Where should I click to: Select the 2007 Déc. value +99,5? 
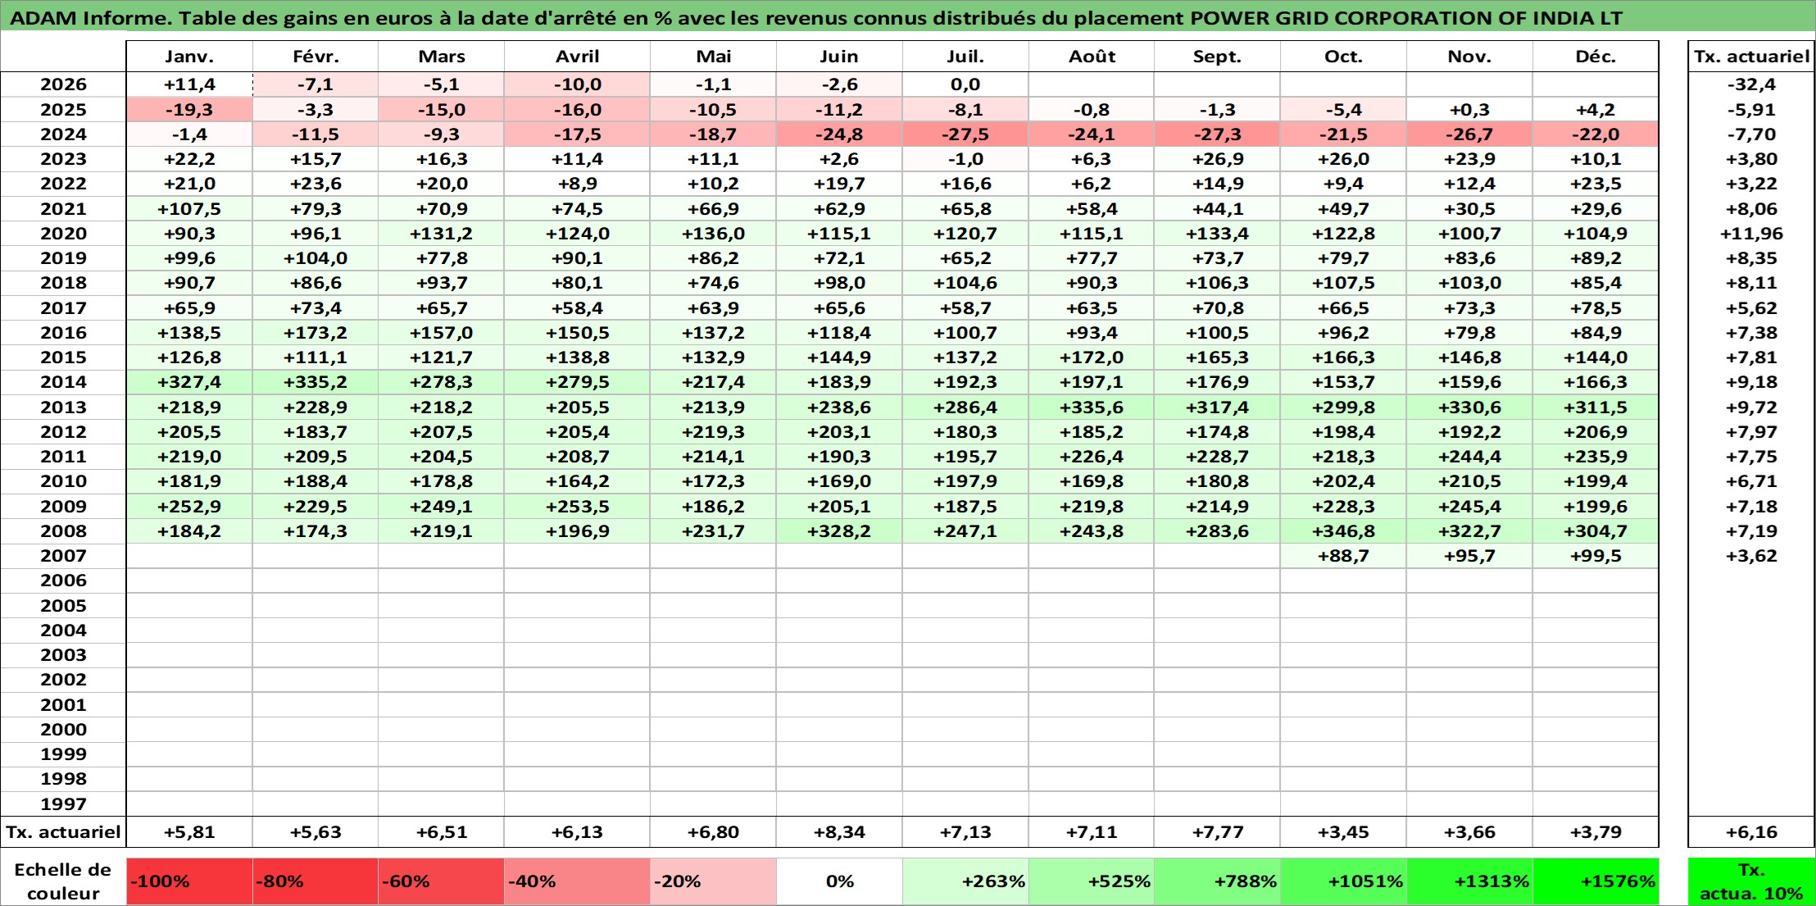click(x=1596, y=556)
